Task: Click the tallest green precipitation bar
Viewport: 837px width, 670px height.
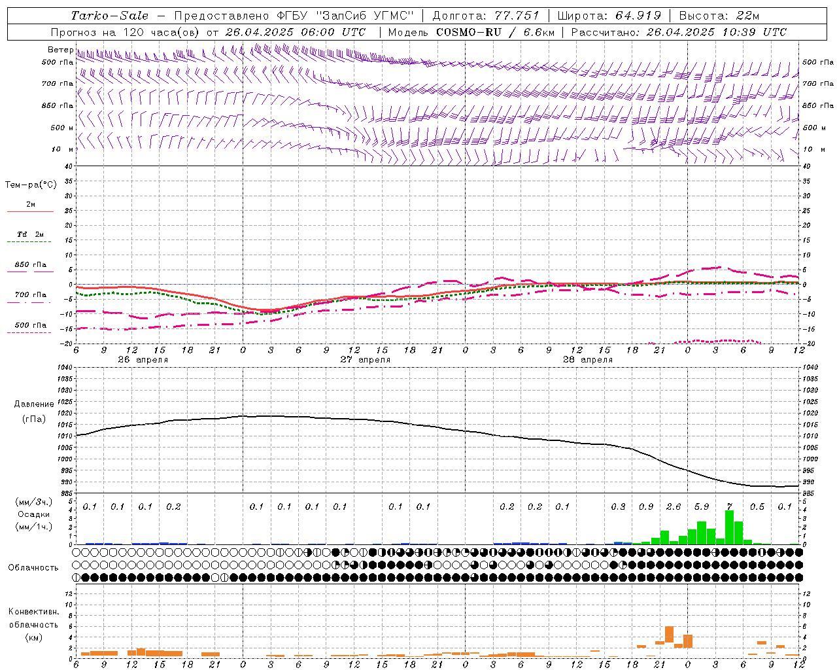Action: (729, 527)
